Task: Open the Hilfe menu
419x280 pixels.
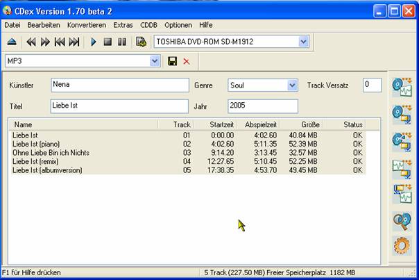Action: click(206, 25)
